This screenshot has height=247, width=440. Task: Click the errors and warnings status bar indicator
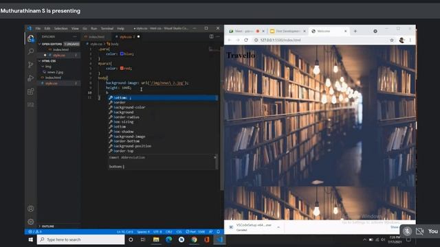tap(35, 232)
